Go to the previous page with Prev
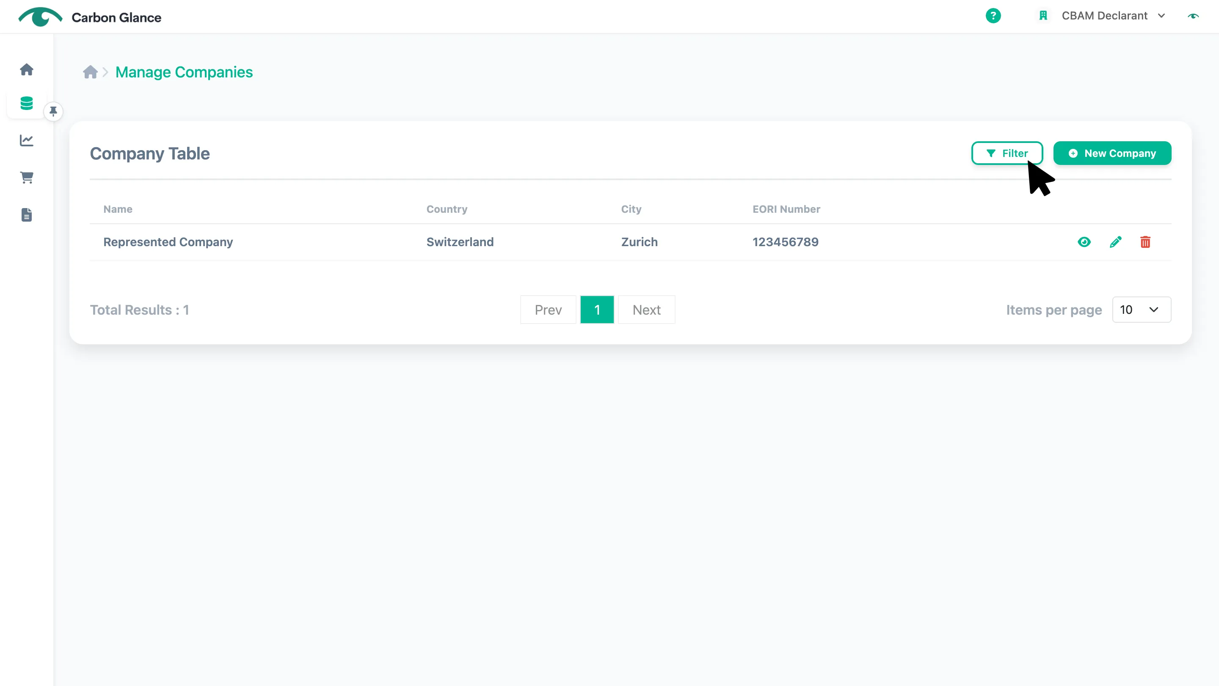Viewport: 1219px width, 686px height. 548,310
